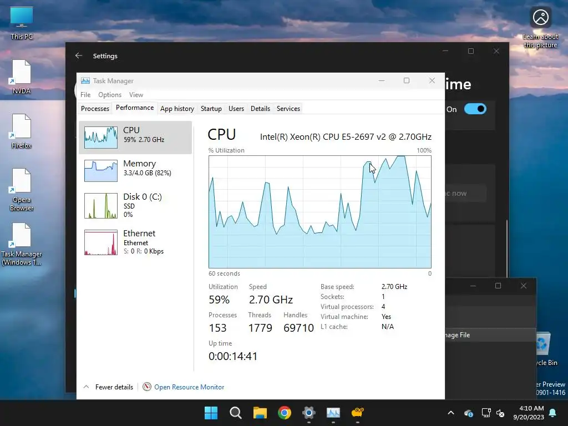Open the Startup tab
Screen dimensions: 568x426
click(211, 109)
